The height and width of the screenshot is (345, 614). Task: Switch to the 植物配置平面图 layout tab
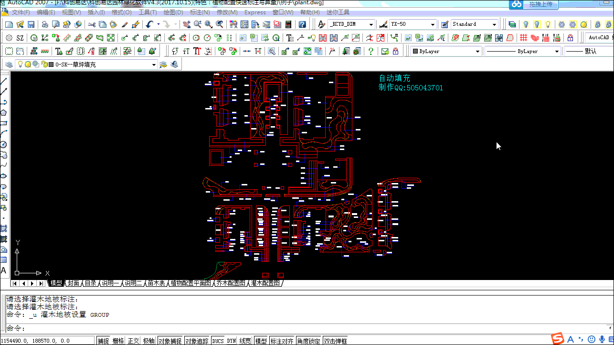coord(191,283)
